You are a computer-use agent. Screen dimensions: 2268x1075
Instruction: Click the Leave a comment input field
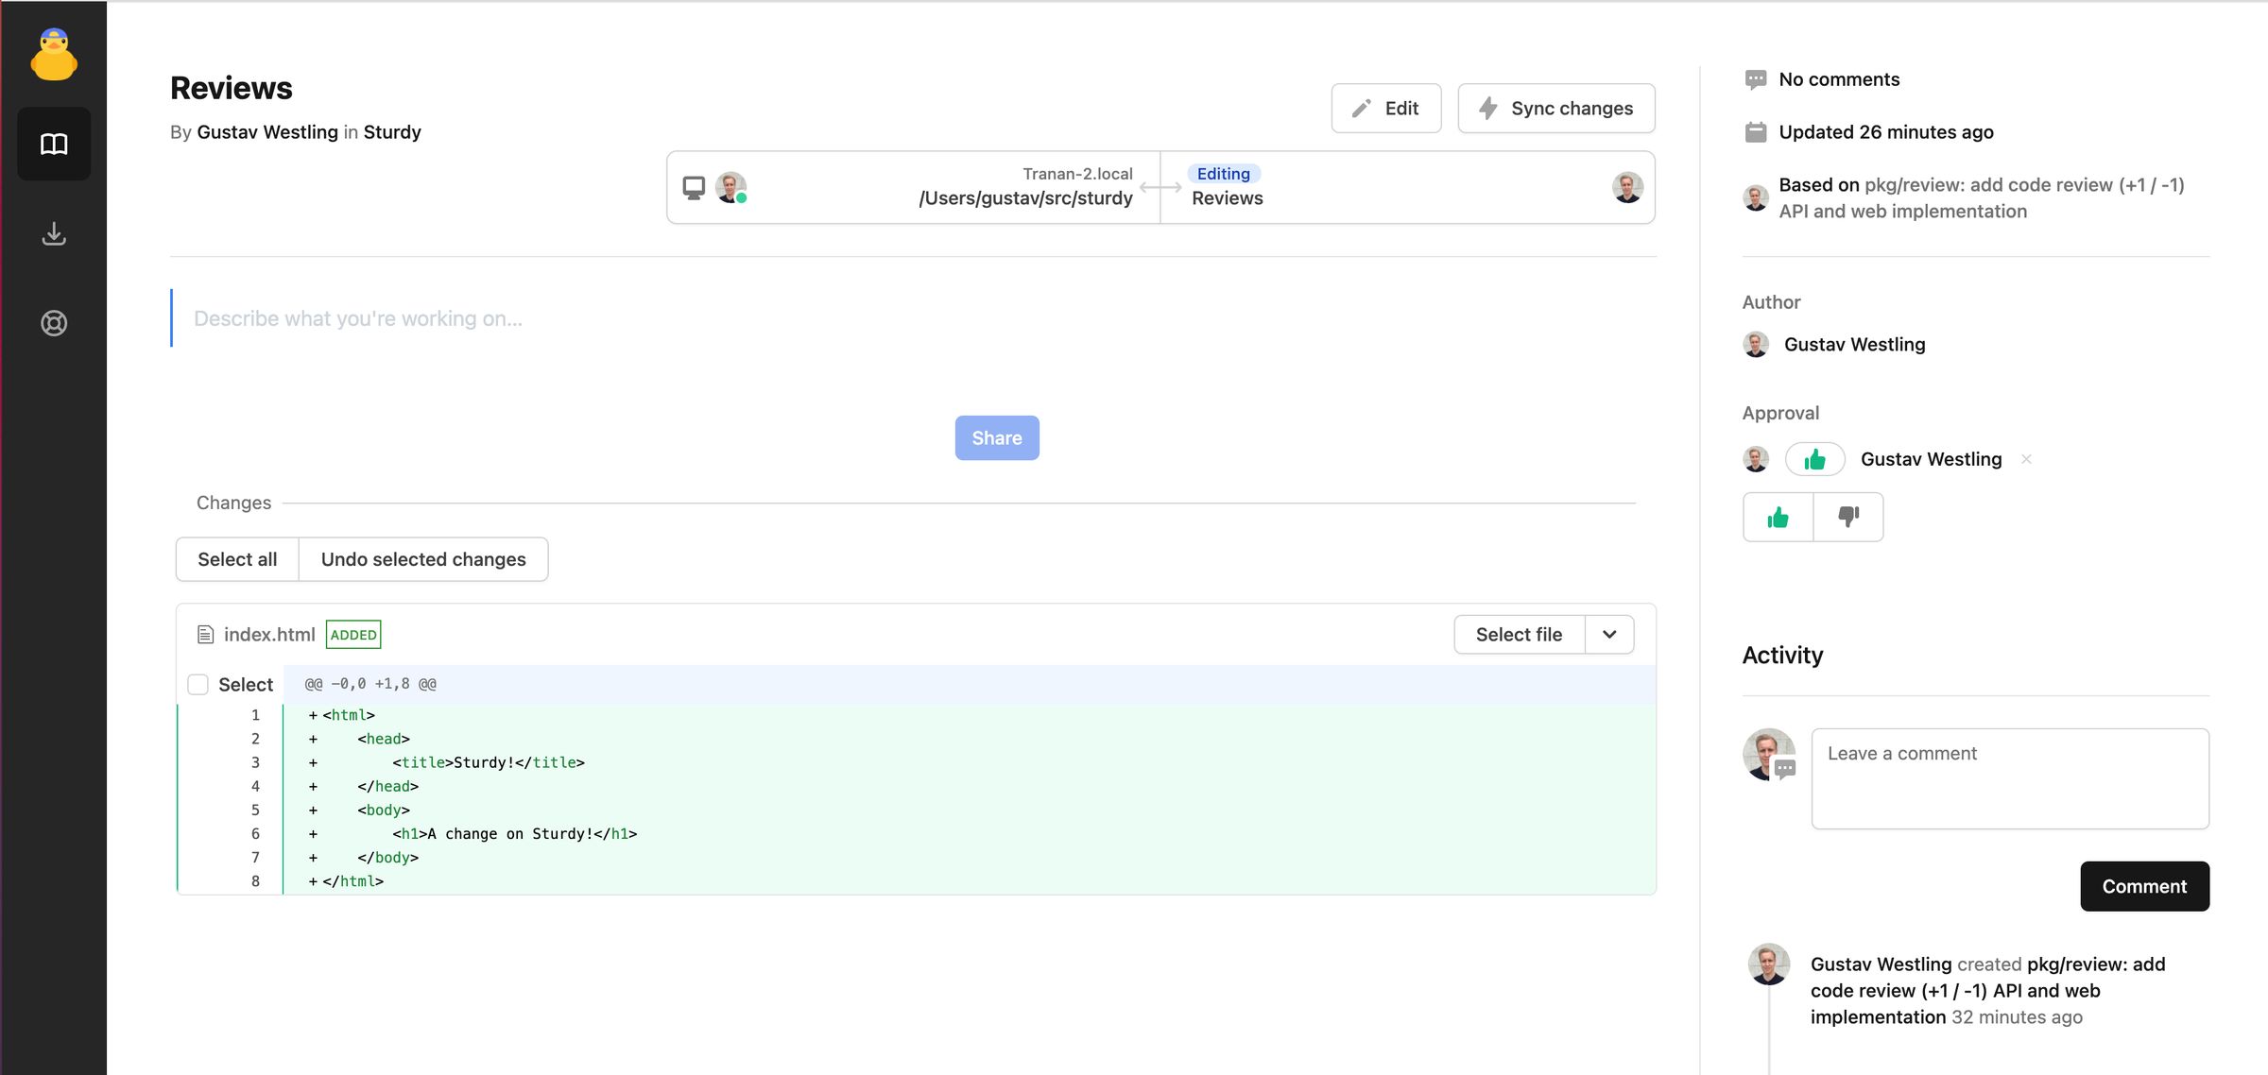tap(2008, 777)
